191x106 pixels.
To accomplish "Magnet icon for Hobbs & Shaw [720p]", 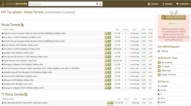I will coord(106,41).
